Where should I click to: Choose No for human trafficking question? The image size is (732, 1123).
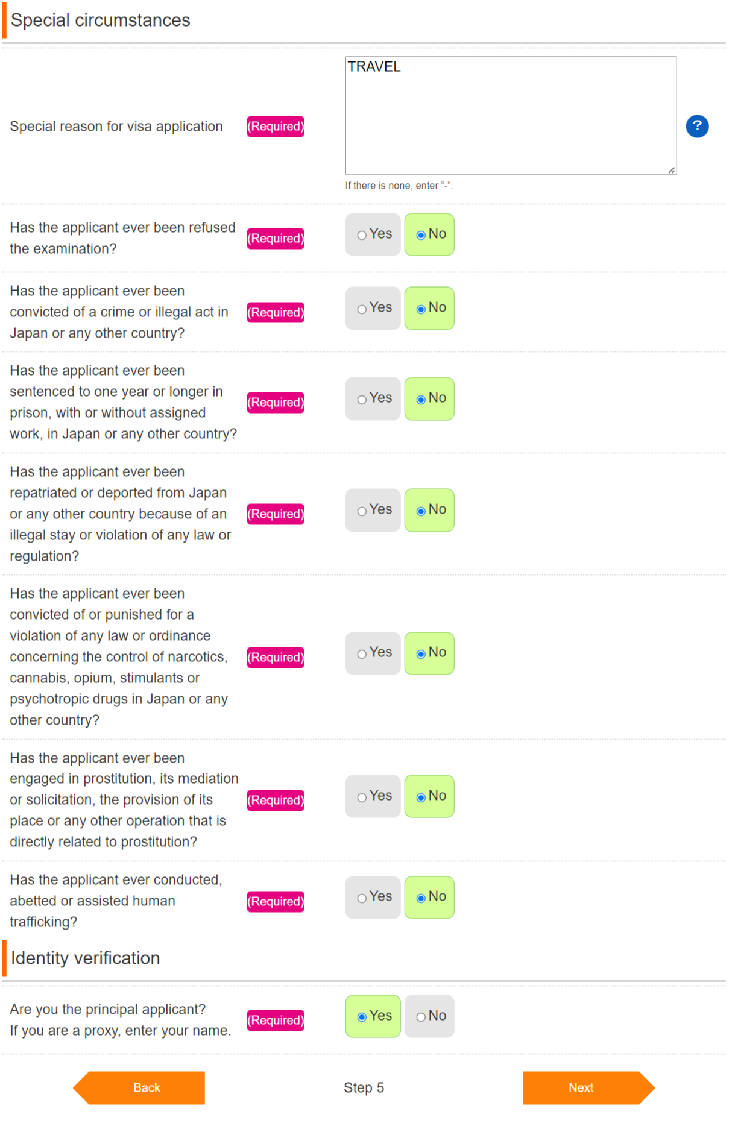click(429, 897)
